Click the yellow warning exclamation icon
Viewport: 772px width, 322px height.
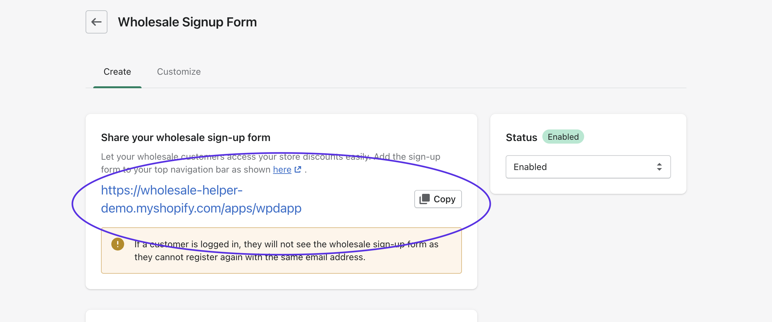click(x=118, y=244)
